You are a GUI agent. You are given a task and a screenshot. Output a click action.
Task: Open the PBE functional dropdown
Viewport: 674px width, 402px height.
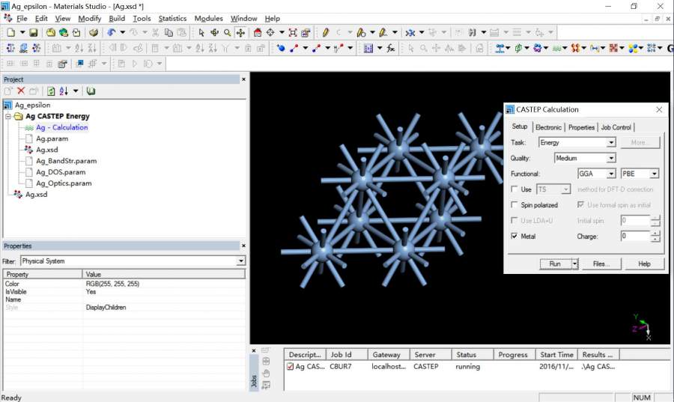pyautogui.click(x=654, y=174)
